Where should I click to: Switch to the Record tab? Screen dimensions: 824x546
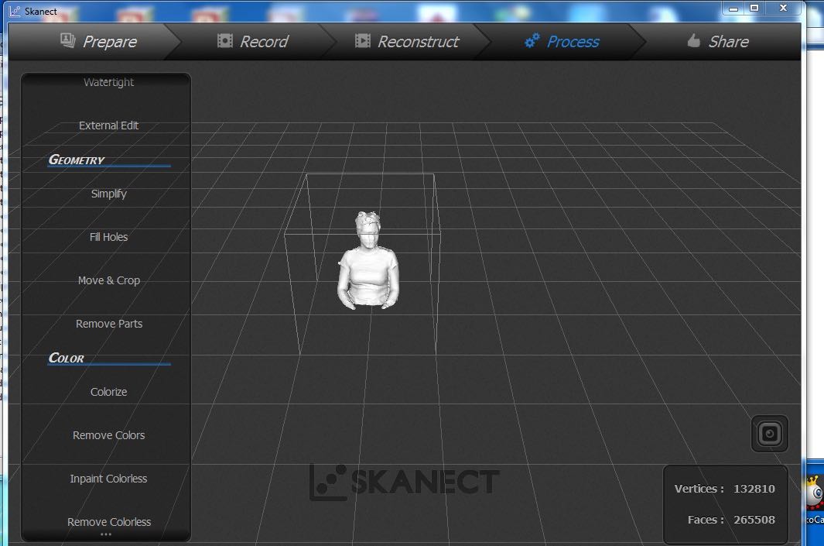tap(253, 41)
